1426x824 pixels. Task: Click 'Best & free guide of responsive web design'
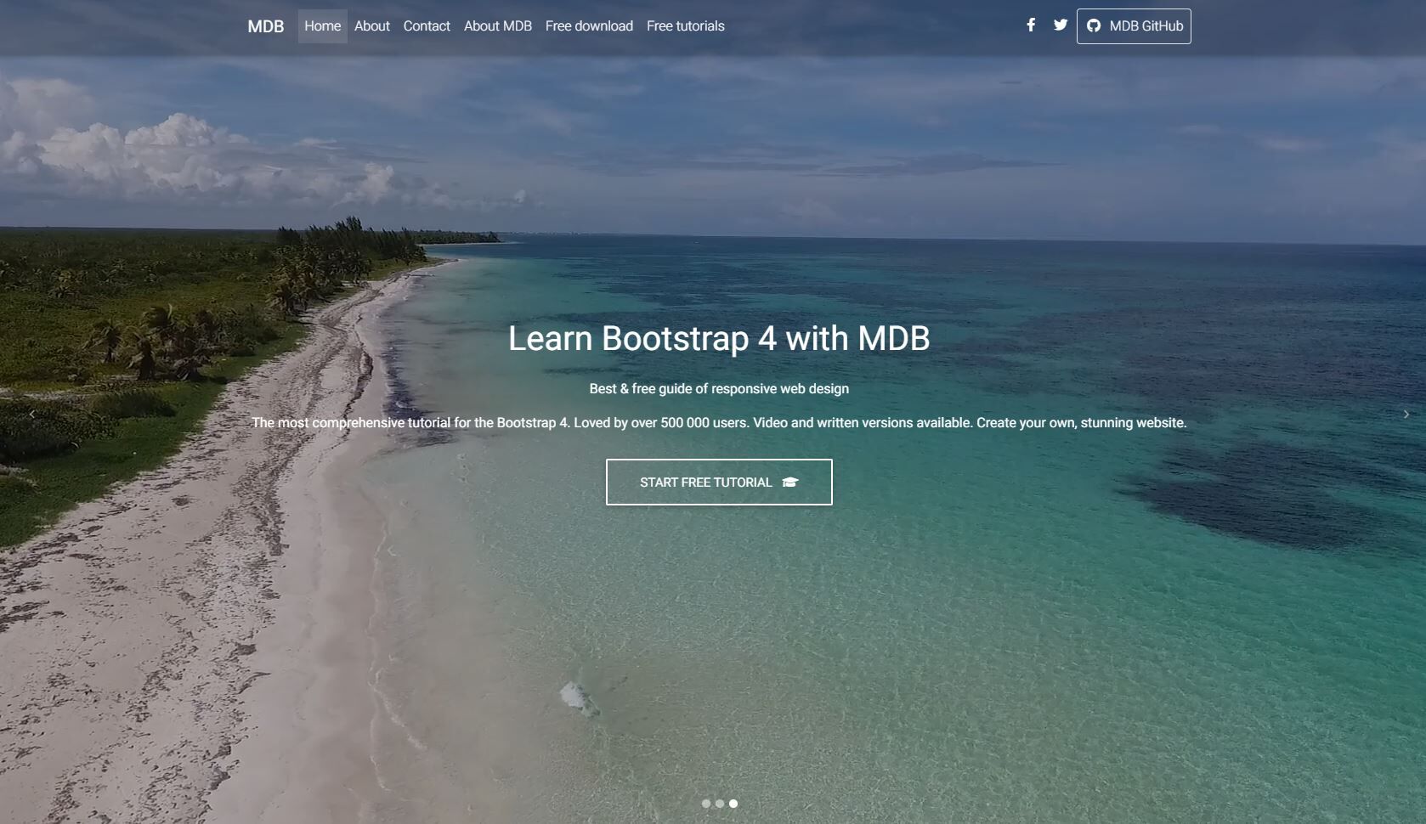pos(719,388)
